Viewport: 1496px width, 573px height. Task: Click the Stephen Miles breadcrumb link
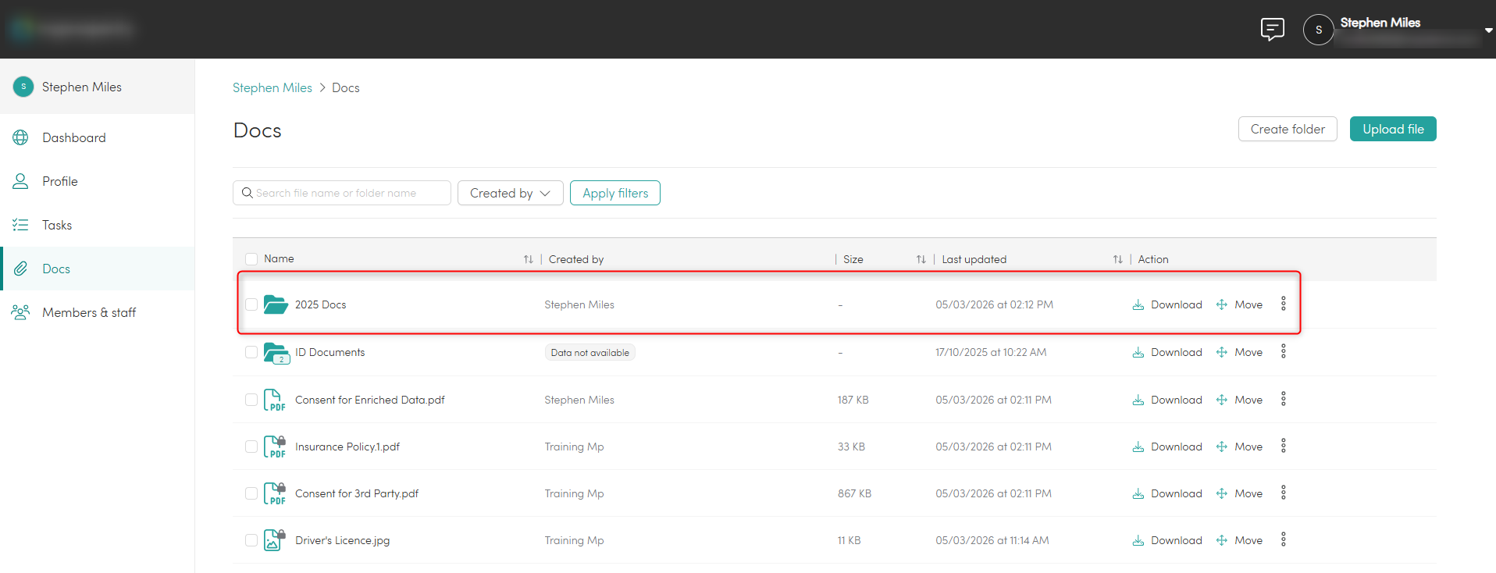[272, 87]
